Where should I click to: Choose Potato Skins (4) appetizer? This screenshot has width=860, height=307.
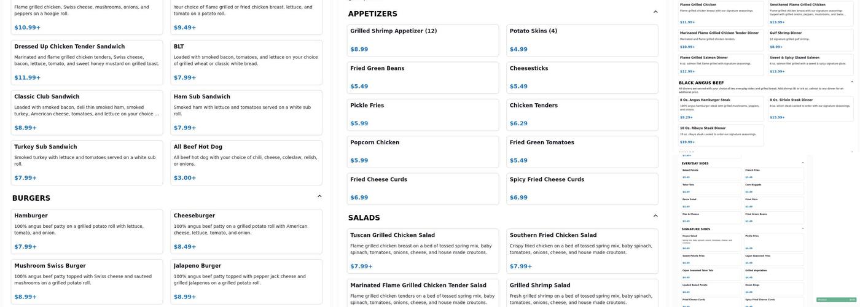coord(582,41)
